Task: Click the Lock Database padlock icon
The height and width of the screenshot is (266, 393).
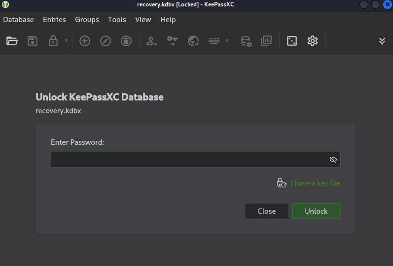Action: click(53, 41)
